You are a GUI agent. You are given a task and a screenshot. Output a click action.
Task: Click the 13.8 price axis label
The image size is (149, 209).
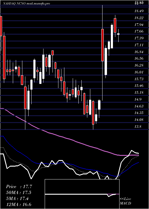[x=138, y=127]
